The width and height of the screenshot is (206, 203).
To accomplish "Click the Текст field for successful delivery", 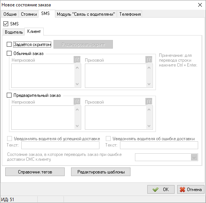I will [x=60, y=145].
